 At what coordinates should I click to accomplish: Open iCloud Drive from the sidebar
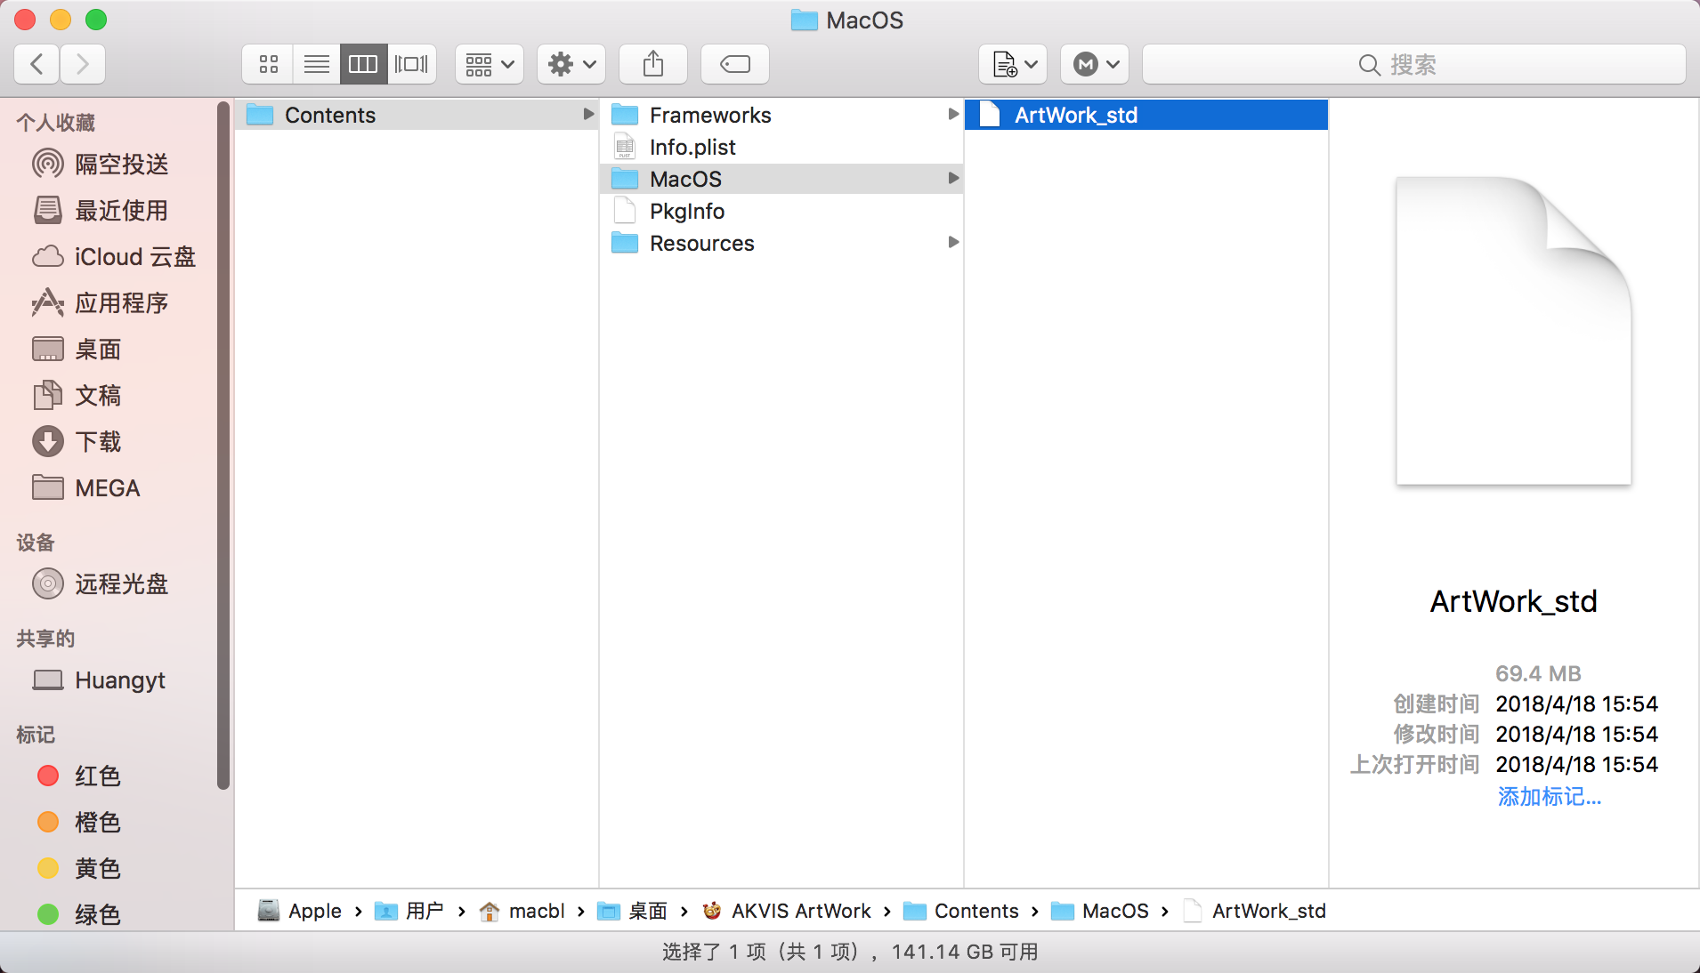[134, 257]
